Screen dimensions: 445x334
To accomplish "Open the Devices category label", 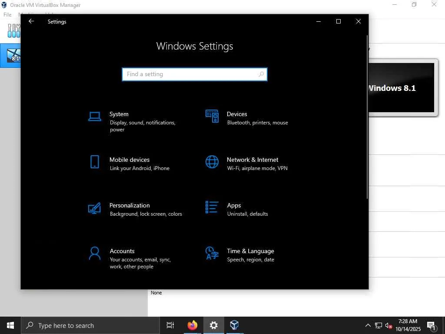I will [237, 114].
